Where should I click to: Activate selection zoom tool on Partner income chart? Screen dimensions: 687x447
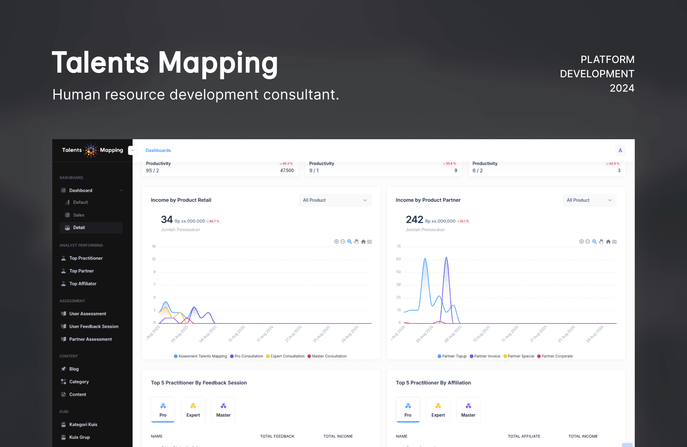click(594, 242)
